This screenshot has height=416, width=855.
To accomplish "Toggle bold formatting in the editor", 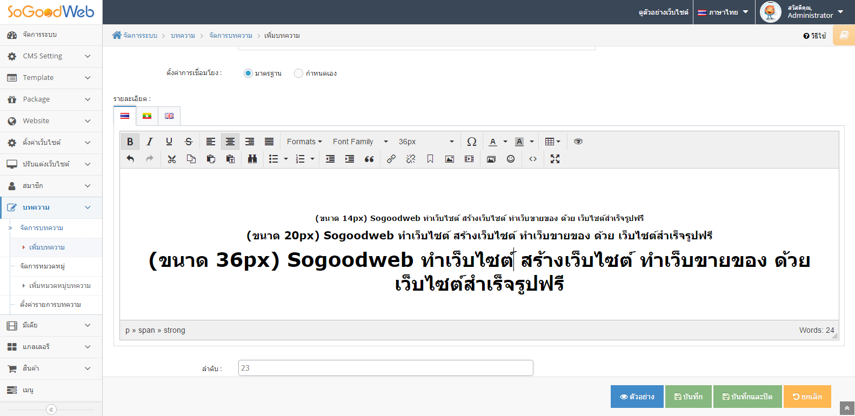I will coord(130,142).
